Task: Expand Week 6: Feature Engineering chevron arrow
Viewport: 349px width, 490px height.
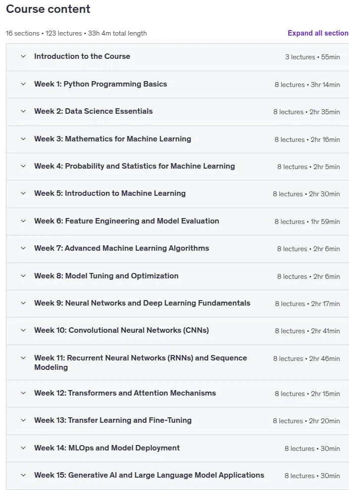Action: (23, 221)
